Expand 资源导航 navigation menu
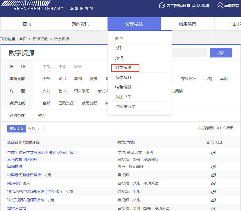Screen dimensions: 241x211 click(134, 24)
